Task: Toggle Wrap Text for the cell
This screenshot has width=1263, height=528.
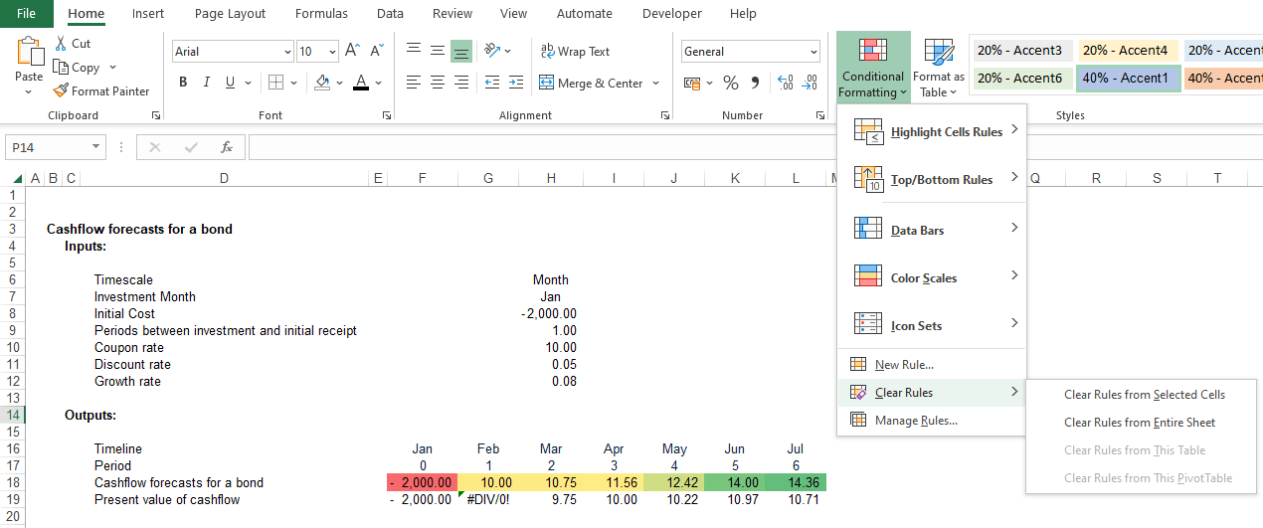Action: (x=575, y=51)
